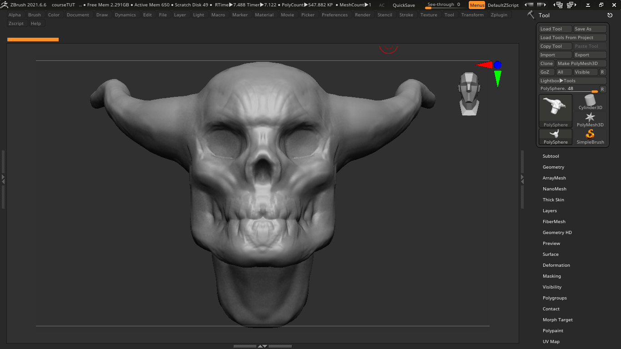The width and height of the screenshot is (621, 349).
Task: Click the Make PolyMesh3D button
Action: (x=581, y=64)
